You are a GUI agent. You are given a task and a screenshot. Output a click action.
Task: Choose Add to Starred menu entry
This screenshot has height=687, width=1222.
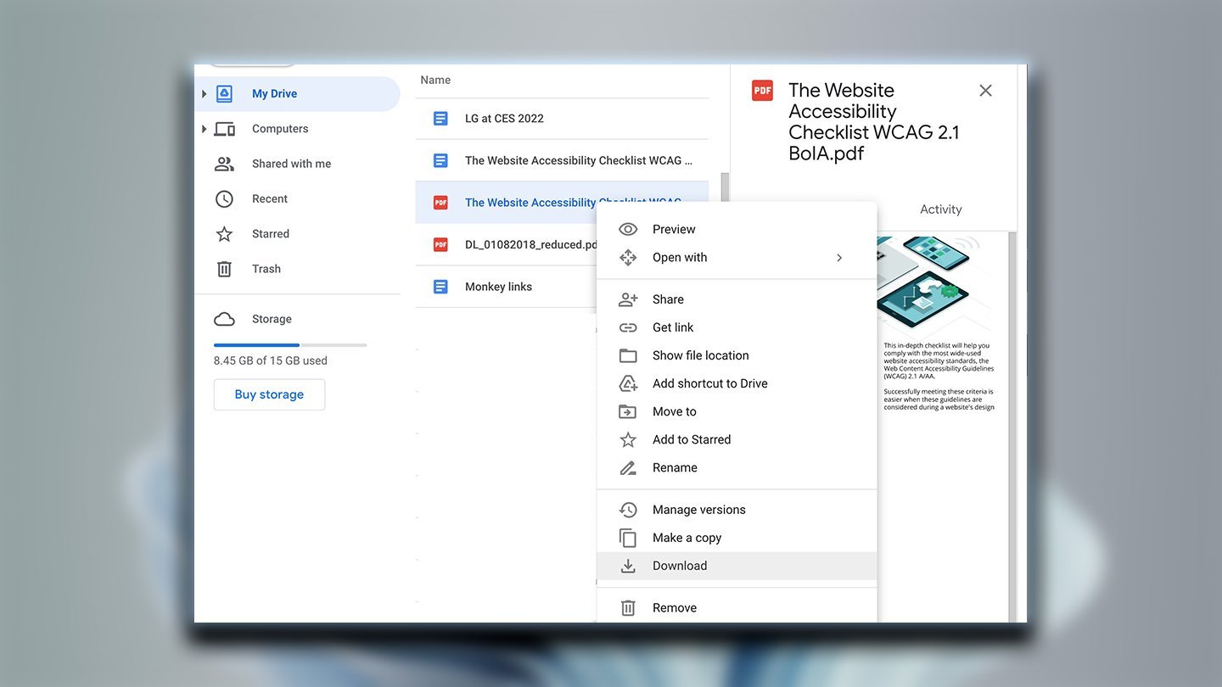(737, 439)
